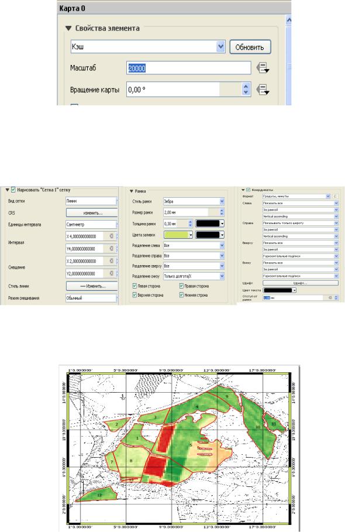Uncheck Левая сторона checkbox

(x=134, y=286)
